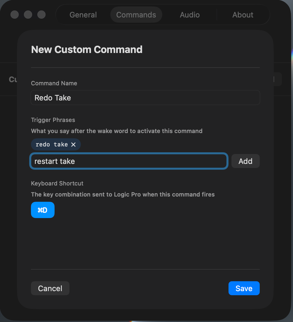Cancel creating the custom command
The height and width of the screenshot is (322, 293).
click(50, 288)
